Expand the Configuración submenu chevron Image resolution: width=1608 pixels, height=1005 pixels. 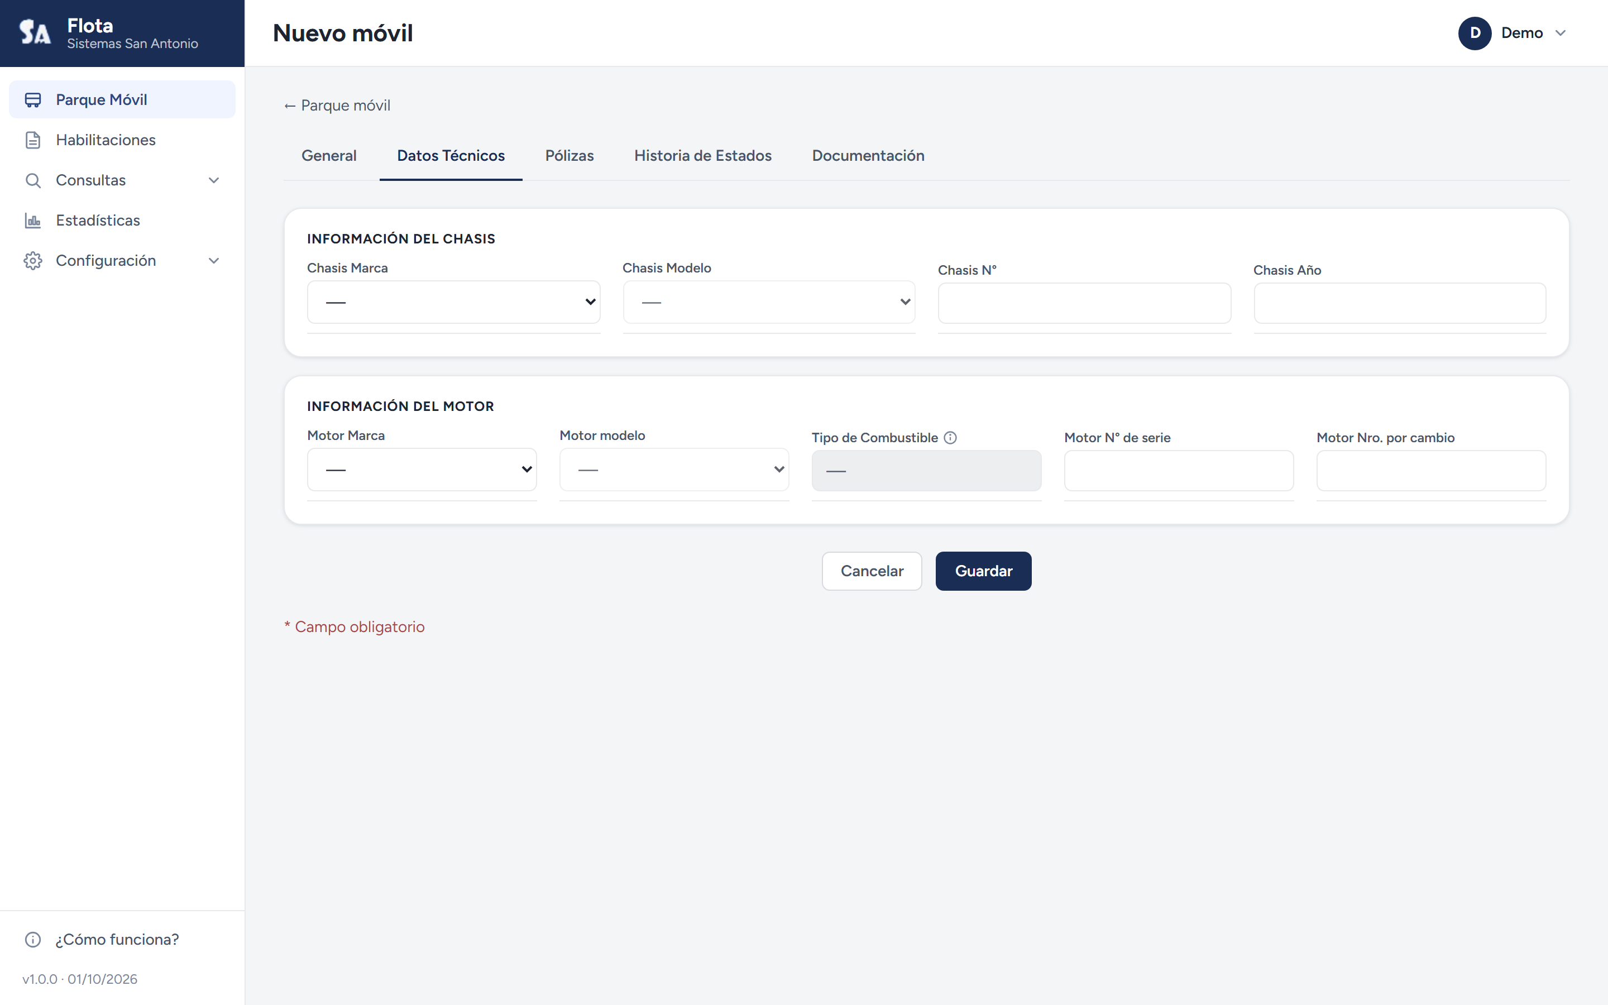point(214,261)
